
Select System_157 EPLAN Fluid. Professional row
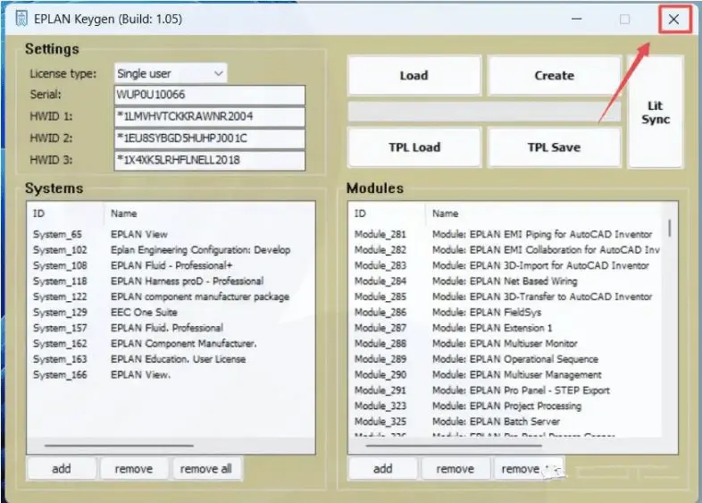(171, 328)
